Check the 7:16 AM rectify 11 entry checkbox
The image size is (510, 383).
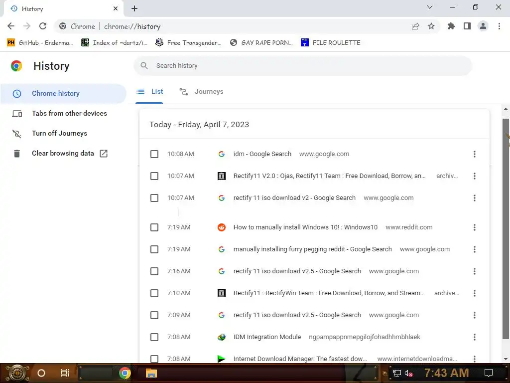[x=154, y=271]
